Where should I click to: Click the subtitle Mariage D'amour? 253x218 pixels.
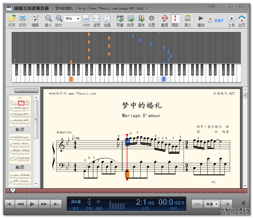tap(141, 115)
